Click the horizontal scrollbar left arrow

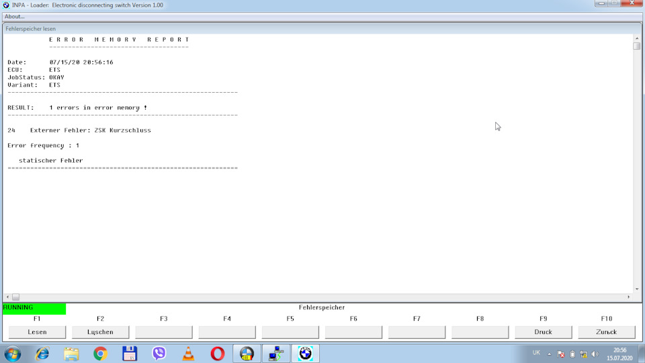[7, 296]
